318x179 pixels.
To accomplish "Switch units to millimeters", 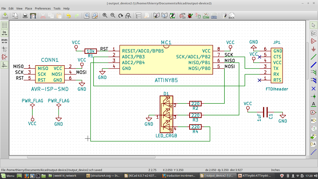I will click(5, 41).
